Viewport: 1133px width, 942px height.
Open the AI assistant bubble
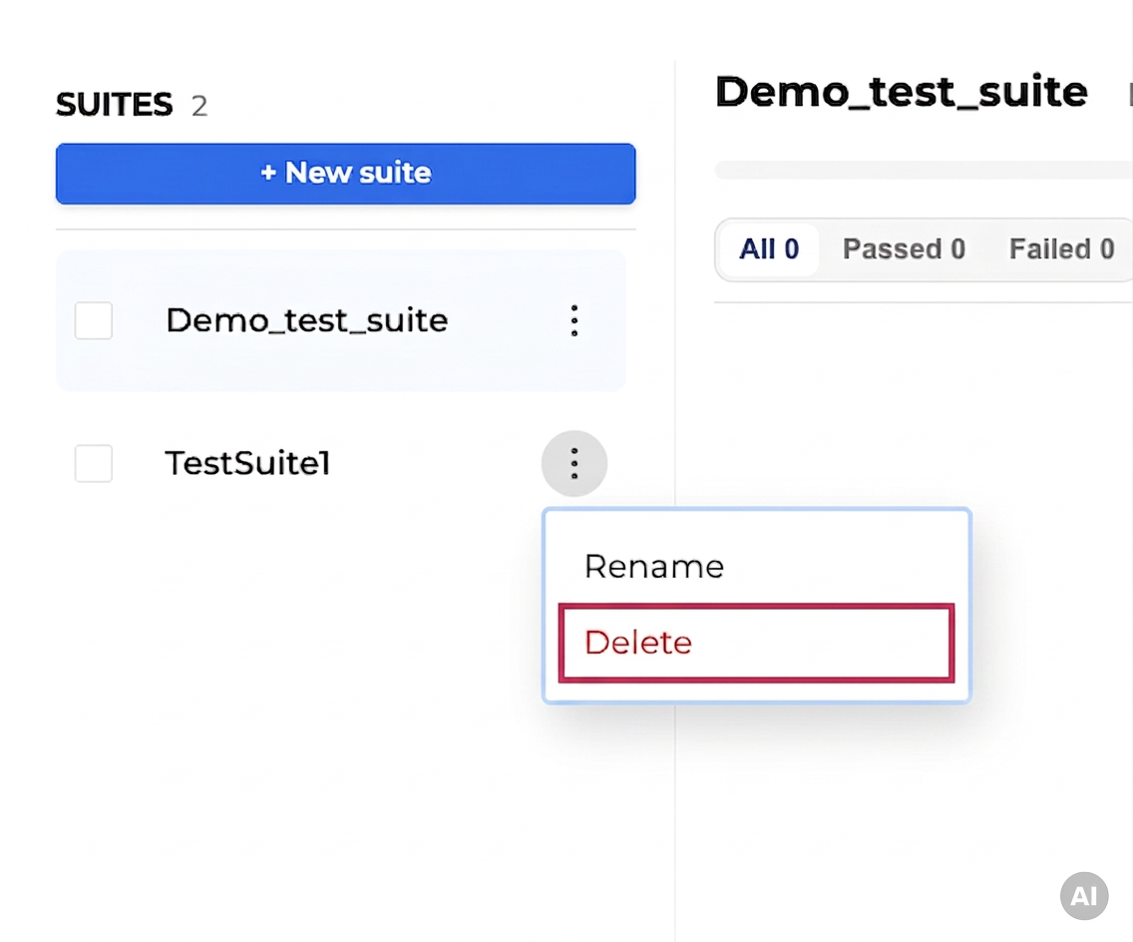coord(1084,896)
